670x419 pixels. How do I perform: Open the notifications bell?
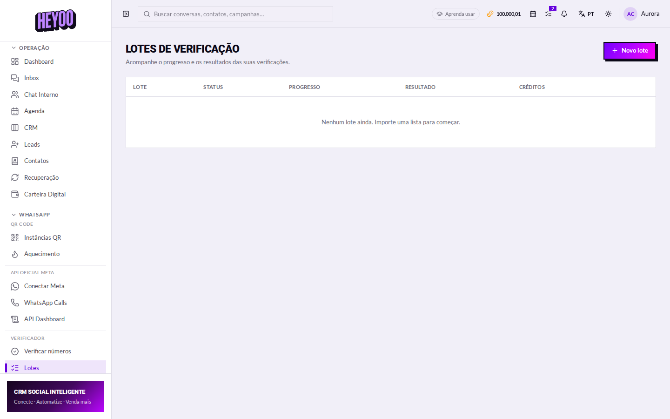pyautogui.click(x=564, y=14)
